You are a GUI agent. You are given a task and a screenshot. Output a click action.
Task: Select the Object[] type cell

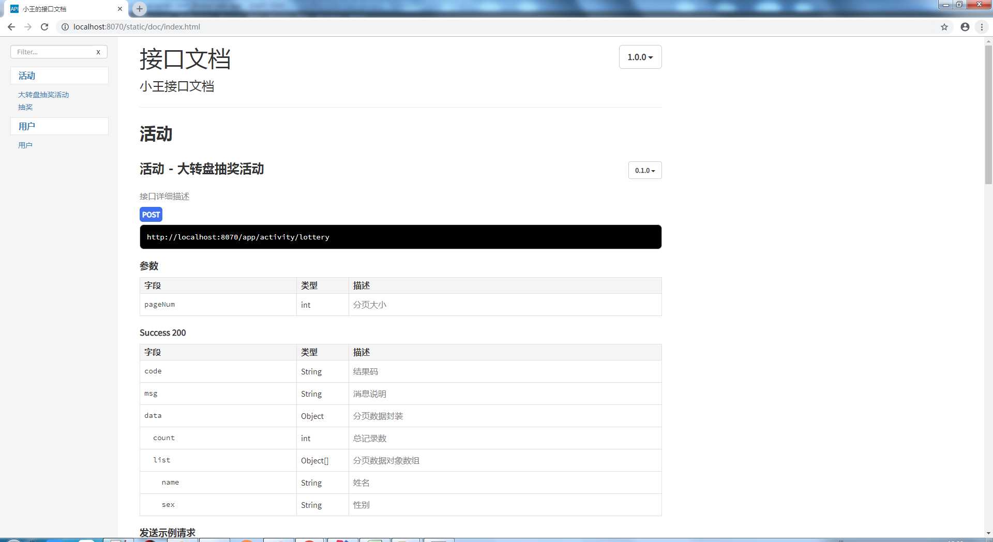pyautogui.click(x=323, y=460)
